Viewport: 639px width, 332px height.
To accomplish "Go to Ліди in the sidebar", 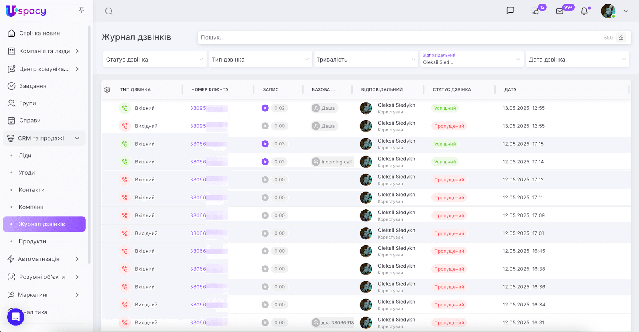I will (x=25, y=155).
